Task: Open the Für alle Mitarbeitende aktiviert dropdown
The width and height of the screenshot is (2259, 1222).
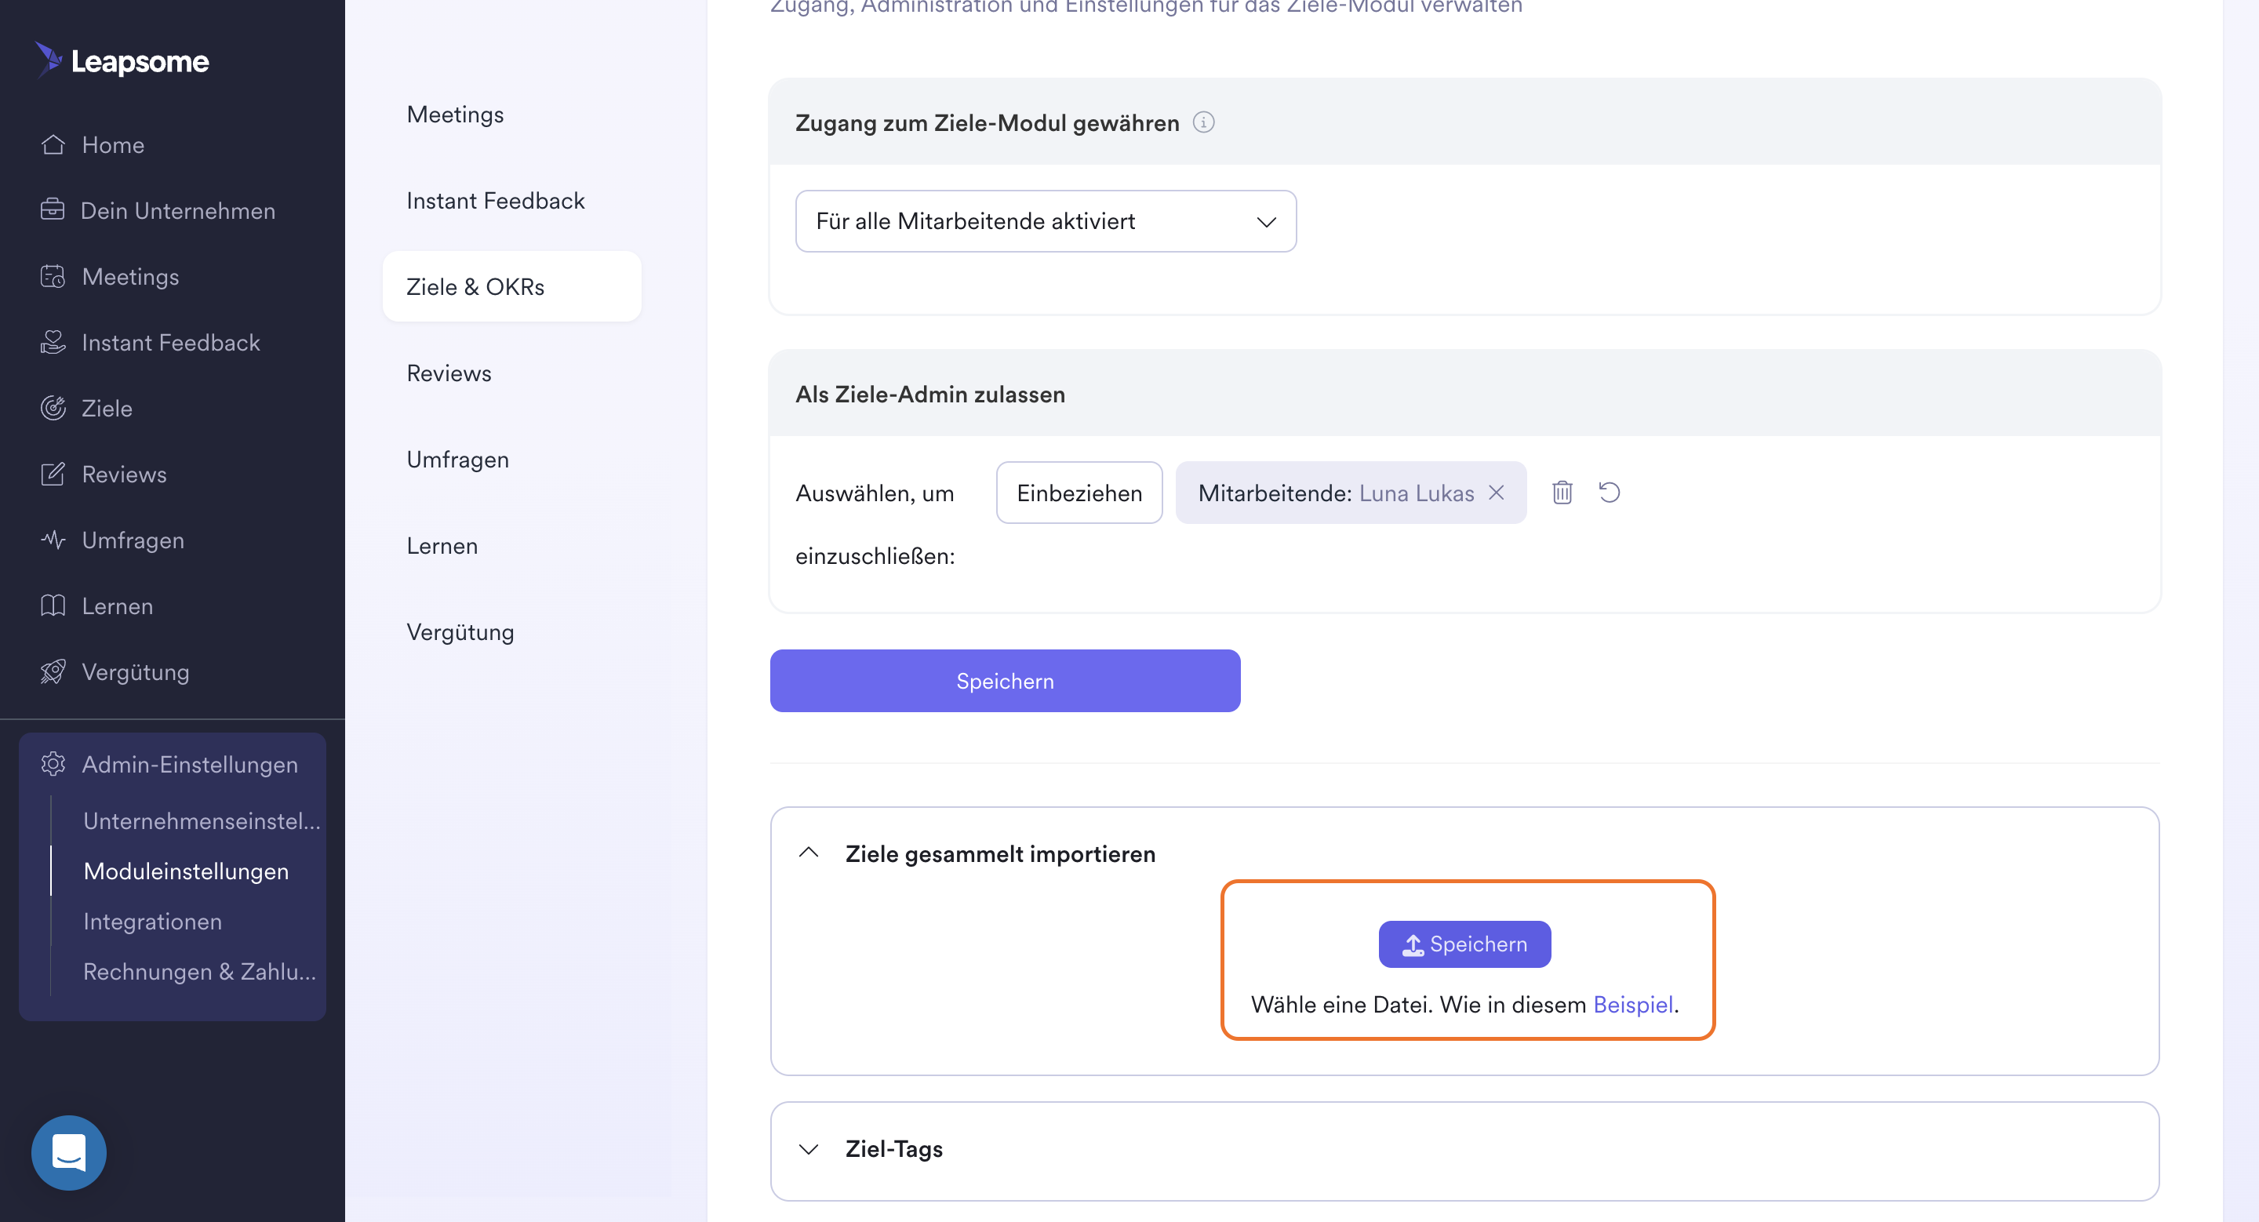Action: [1046, 221]
